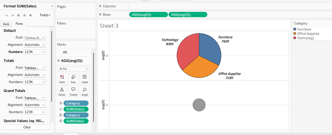Click the Technology 836K label

[170, 42]
